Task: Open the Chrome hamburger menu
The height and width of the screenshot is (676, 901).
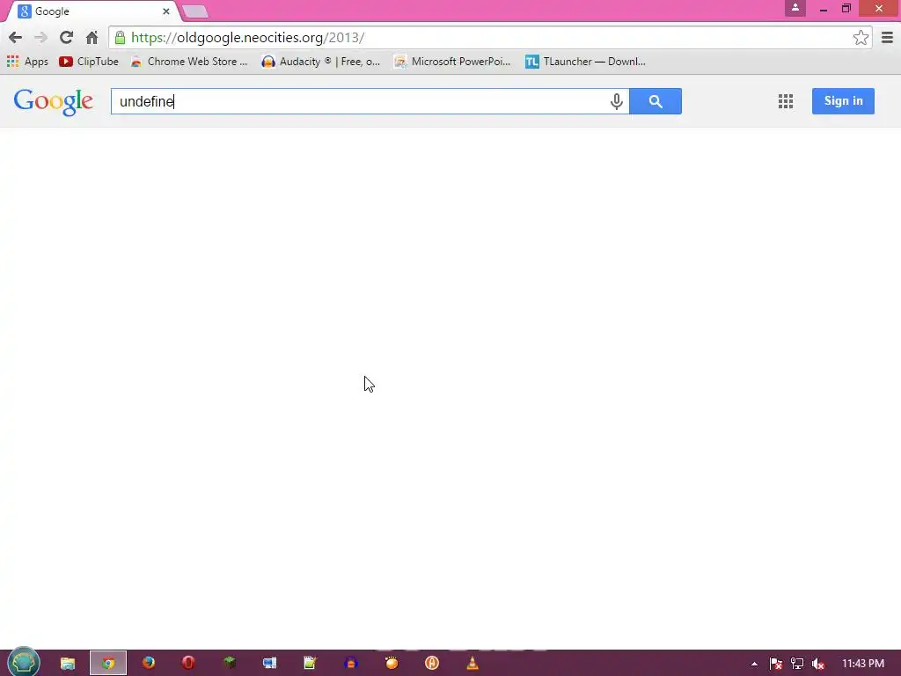Action: pyautogui.click(x=887, y=38)
